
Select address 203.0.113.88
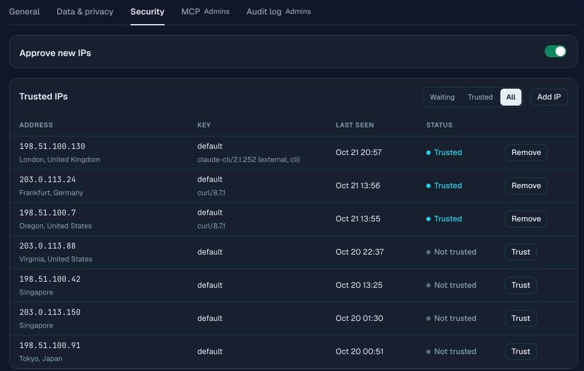[47, 246]
